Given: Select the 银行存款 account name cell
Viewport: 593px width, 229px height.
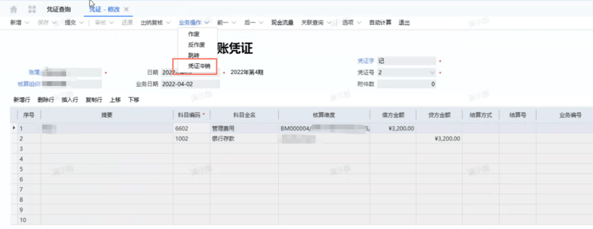Looking at the screenshot, I should [x=244, y=139].
